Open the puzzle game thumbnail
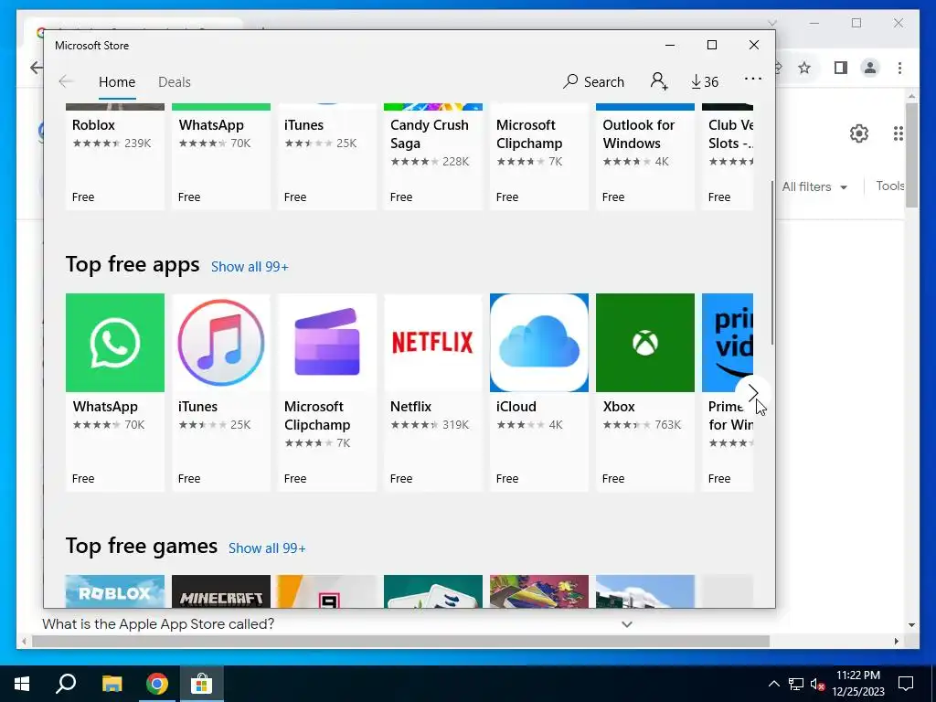The width and height of the screenshot is (936, 702). pyautogui.click(x=539, y=591)
